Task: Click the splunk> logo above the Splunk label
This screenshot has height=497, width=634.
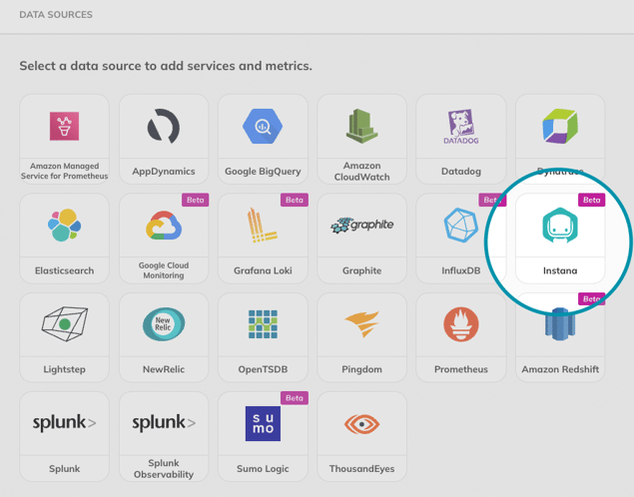Action: [64, 423]
